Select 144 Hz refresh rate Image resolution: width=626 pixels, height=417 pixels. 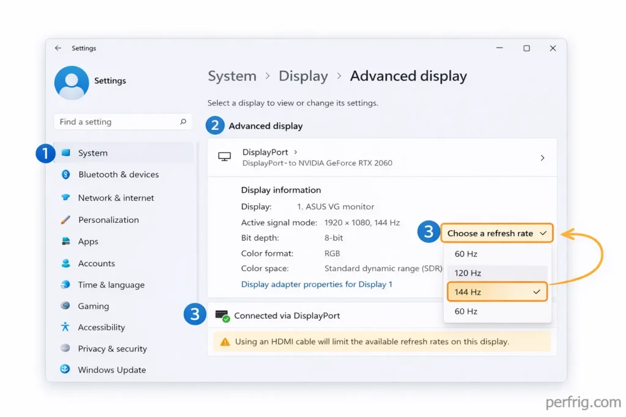coord(496,291)
